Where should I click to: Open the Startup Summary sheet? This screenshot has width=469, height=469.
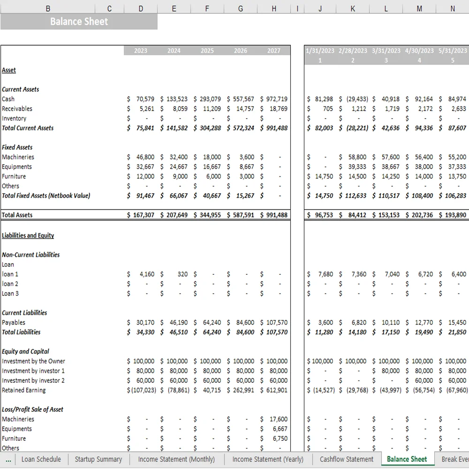pos(98,459)
